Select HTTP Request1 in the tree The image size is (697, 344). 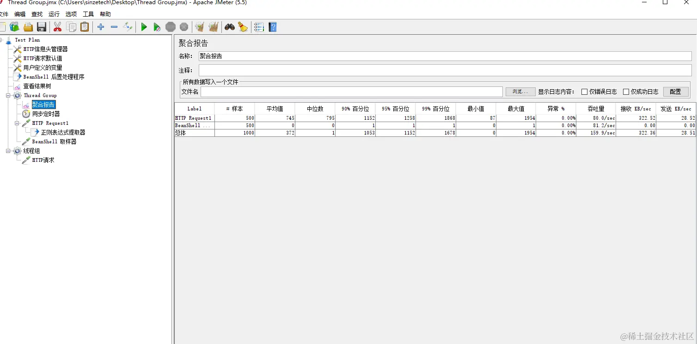50,123
